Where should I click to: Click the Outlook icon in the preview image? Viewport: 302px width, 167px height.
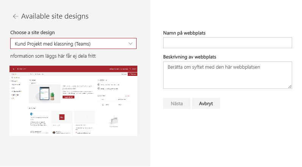pos(32,114)
